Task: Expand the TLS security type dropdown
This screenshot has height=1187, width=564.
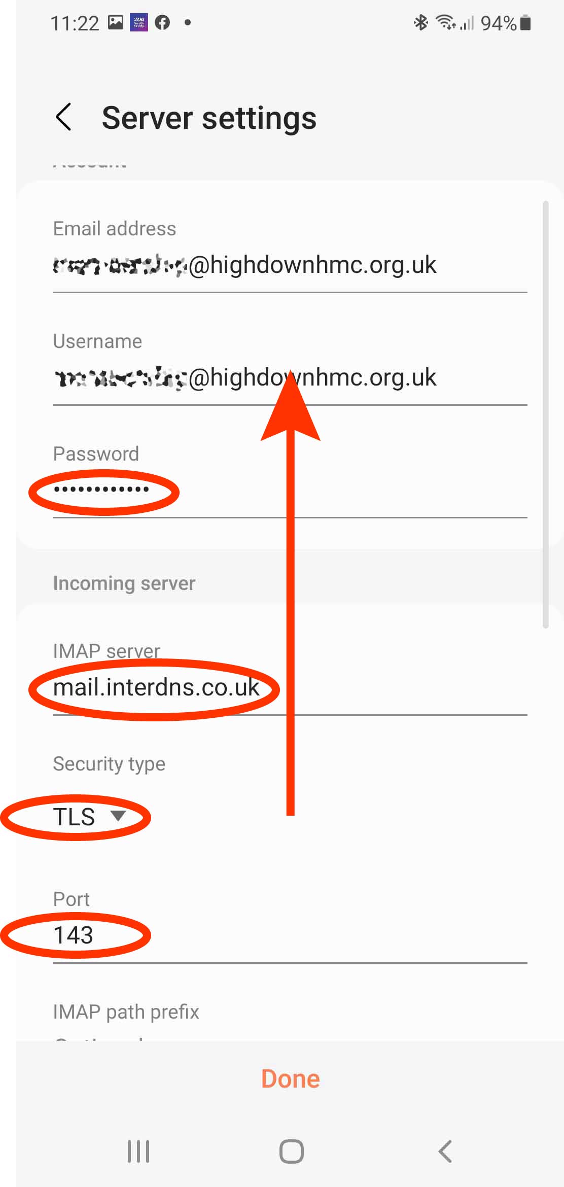Action: click(89, 817)
